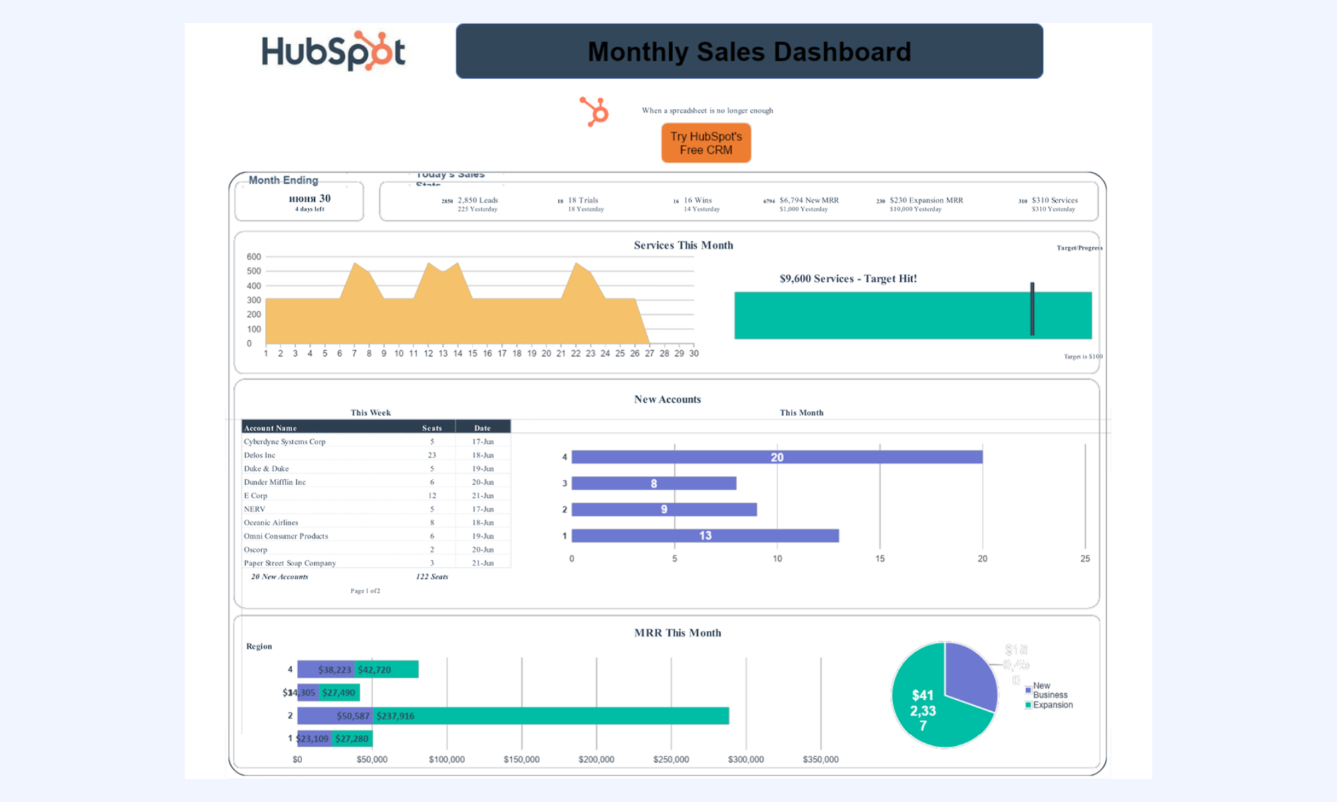Select the Duke & Duke row
1337x802 pixels.
376,469
